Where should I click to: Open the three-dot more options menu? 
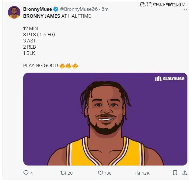184,9
